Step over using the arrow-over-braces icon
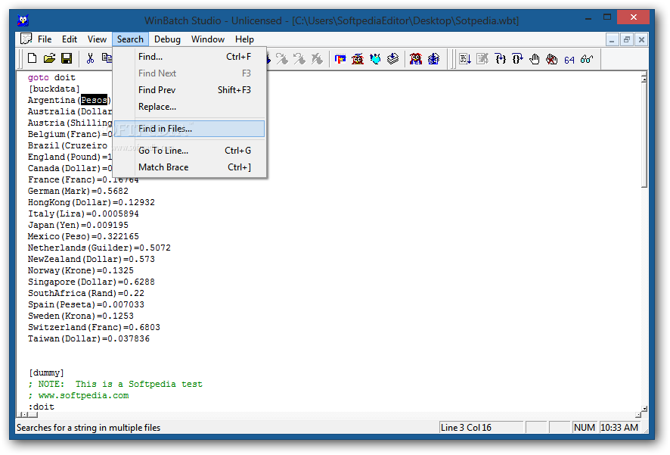 click(x=517, y=59)
